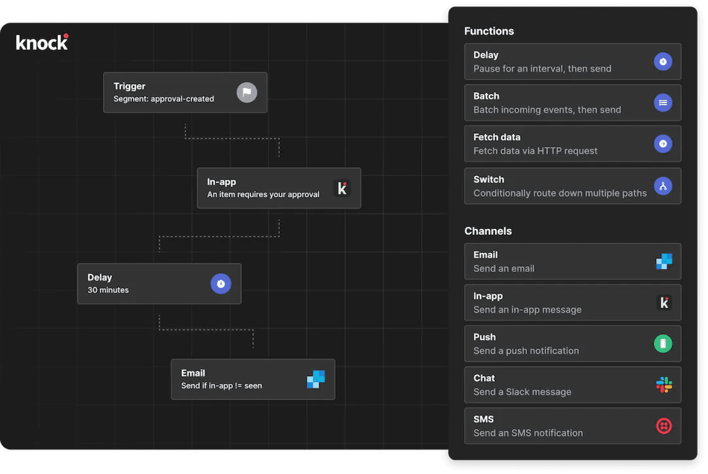Image resolution: width=708 pixels, height=474 pixels.
Task: Select the Email channel squares icon
Action: coord(664,262)
